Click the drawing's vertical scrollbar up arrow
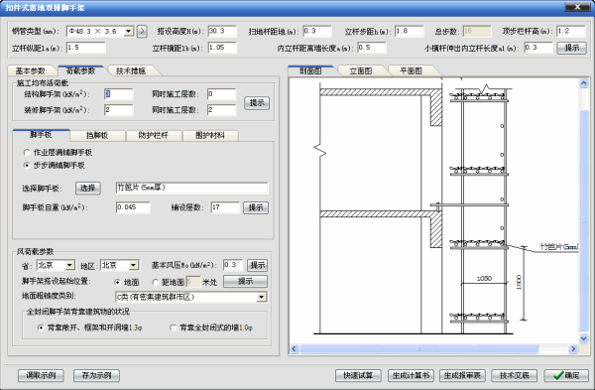Viewport: 595px width, 390px height. pos(584,83)
